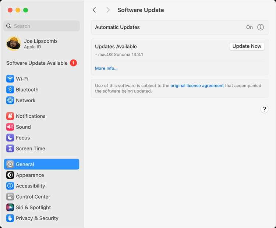Select the Focus moon icon

pos(10,138)
